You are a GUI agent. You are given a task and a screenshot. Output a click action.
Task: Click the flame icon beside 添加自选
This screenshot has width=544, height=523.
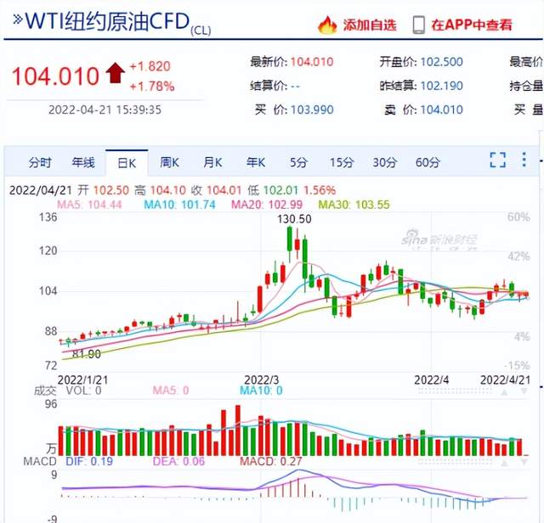pos(327,25)
